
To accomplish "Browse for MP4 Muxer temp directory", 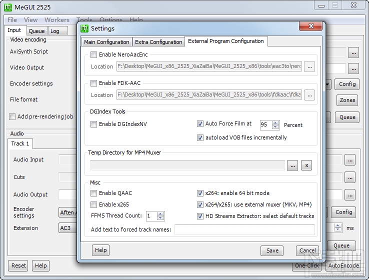I will (292, 165).
